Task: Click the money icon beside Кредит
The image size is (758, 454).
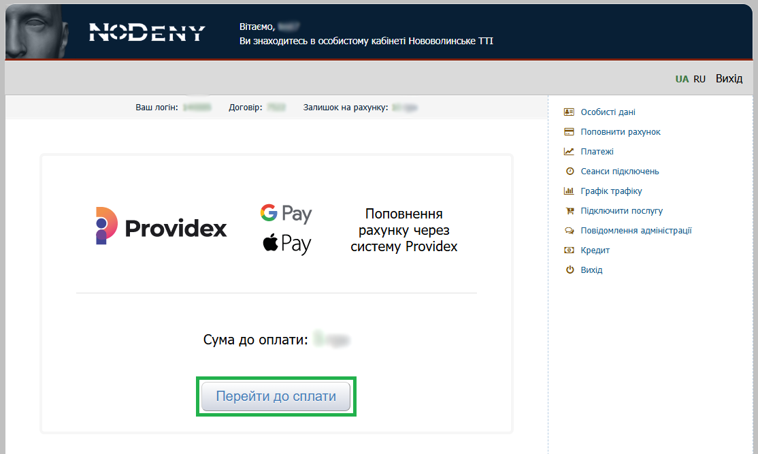Action: tap(569, 250)
